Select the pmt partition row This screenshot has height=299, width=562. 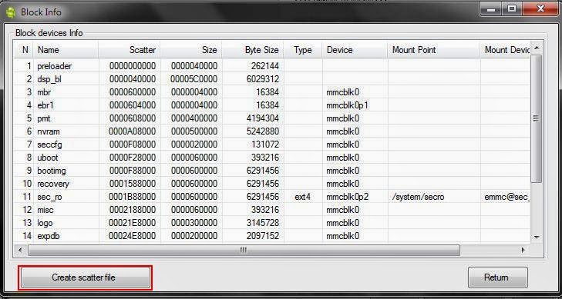click(x=272, y=118)
